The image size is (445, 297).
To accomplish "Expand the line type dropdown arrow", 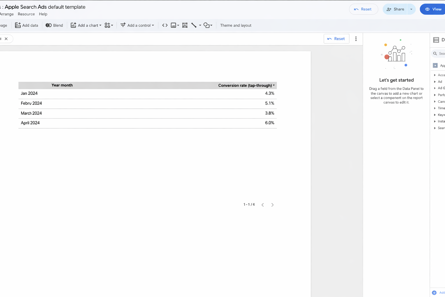I will pyautogui.click(x=200, y=25).
